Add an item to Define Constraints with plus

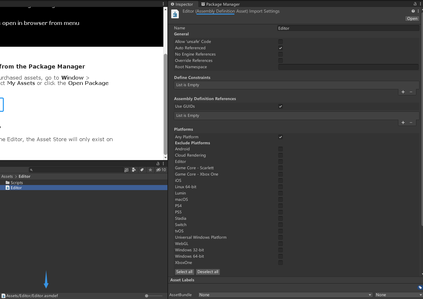coord(403,92)
